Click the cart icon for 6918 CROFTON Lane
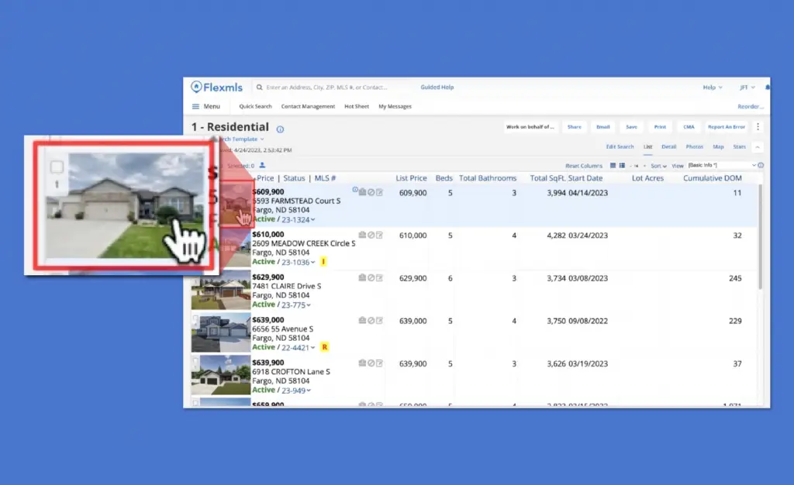The height and width of the screenshot is (485, 794). click(362, 363)
